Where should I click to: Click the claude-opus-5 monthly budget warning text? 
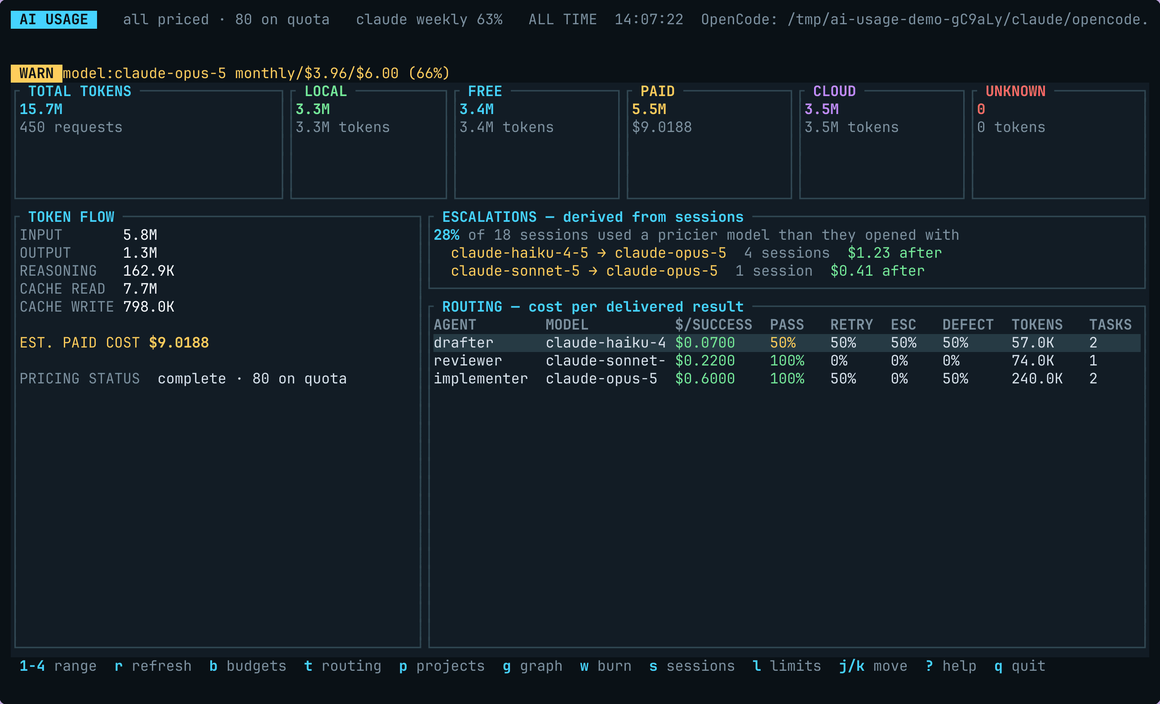point(256,74)
